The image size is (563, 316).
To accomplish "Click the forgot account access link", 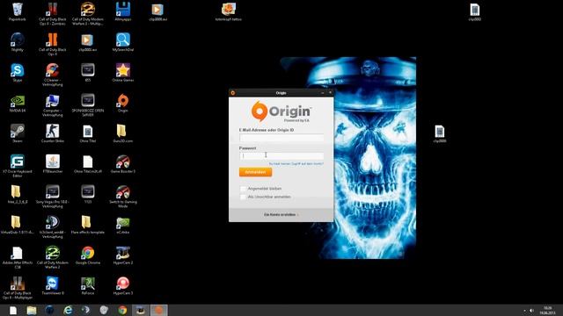I will [296, 164].
